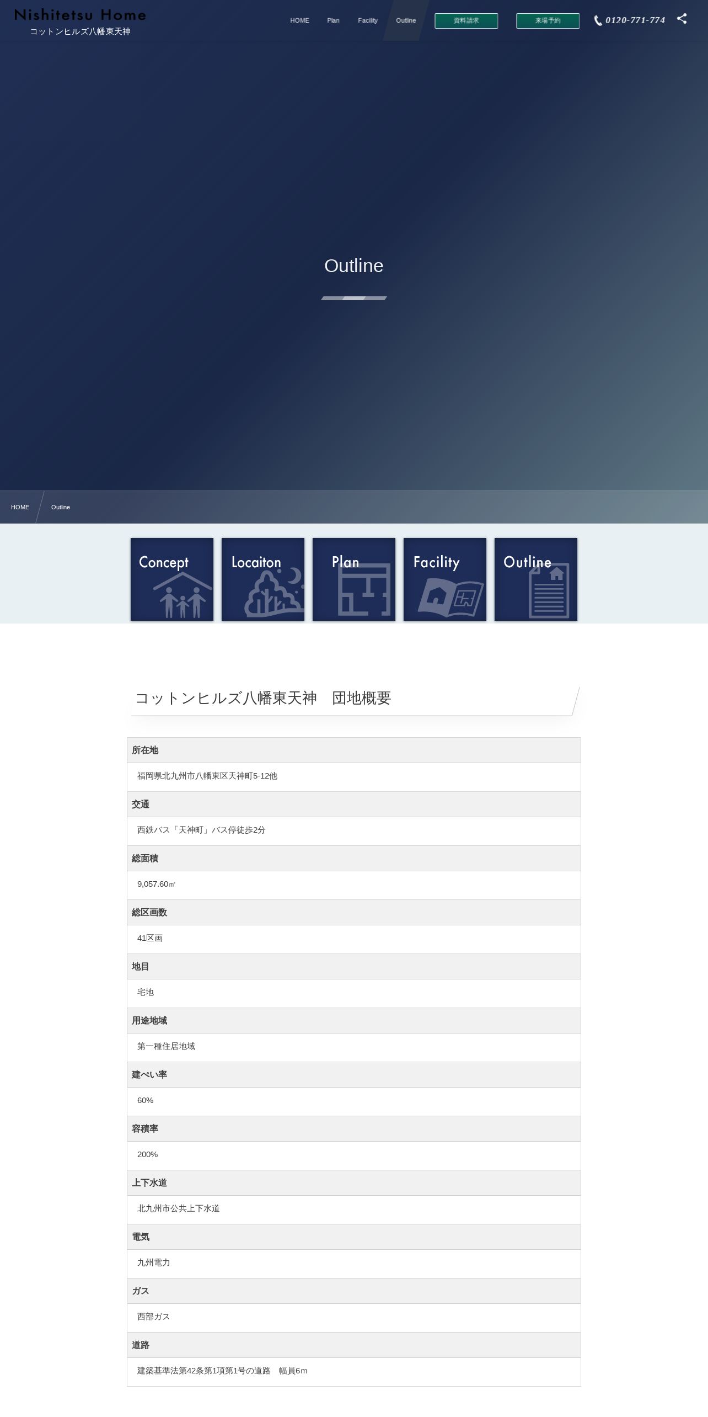This screenshot has height=1417, width=708.
Task: Click the 用途地域 row header
Action: [354, 1021]
